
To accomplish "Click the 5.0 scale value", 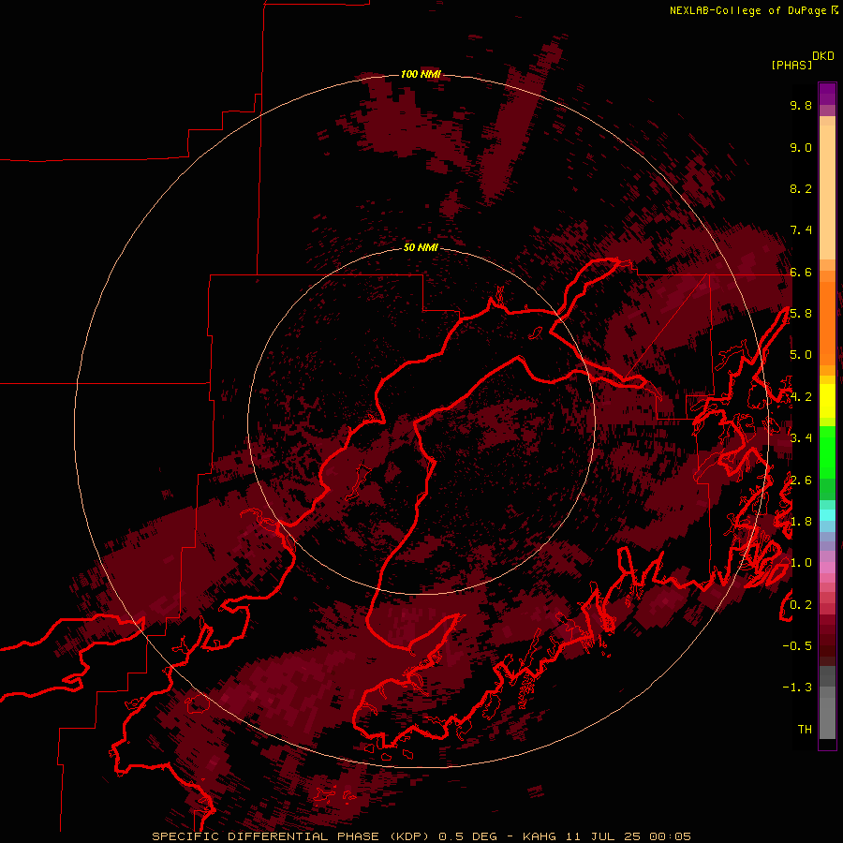I will pos(801,355).
